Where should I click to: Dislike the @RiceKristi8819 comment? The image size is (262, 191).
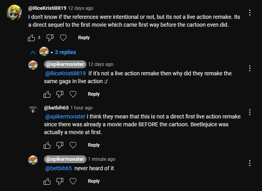click(50, 38)
